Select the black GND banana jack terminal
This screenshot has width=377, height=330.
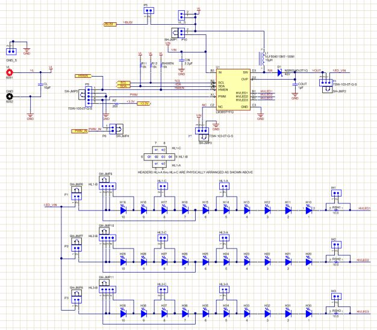10,97
